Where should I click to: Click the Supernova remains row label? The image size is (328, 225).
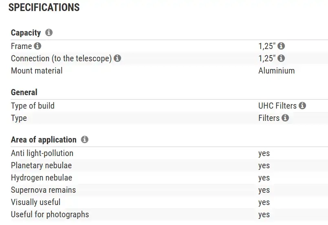click(x=43, y=190)
